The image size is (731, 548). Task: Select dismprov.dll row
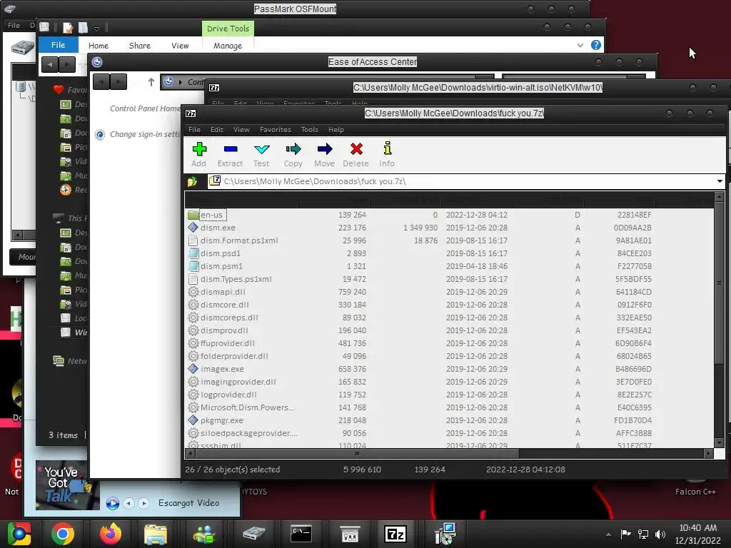(449, 330)
